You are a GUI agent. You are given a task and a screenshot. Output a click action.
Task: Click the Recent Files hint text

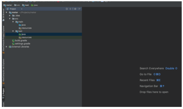tap(147, 80)
